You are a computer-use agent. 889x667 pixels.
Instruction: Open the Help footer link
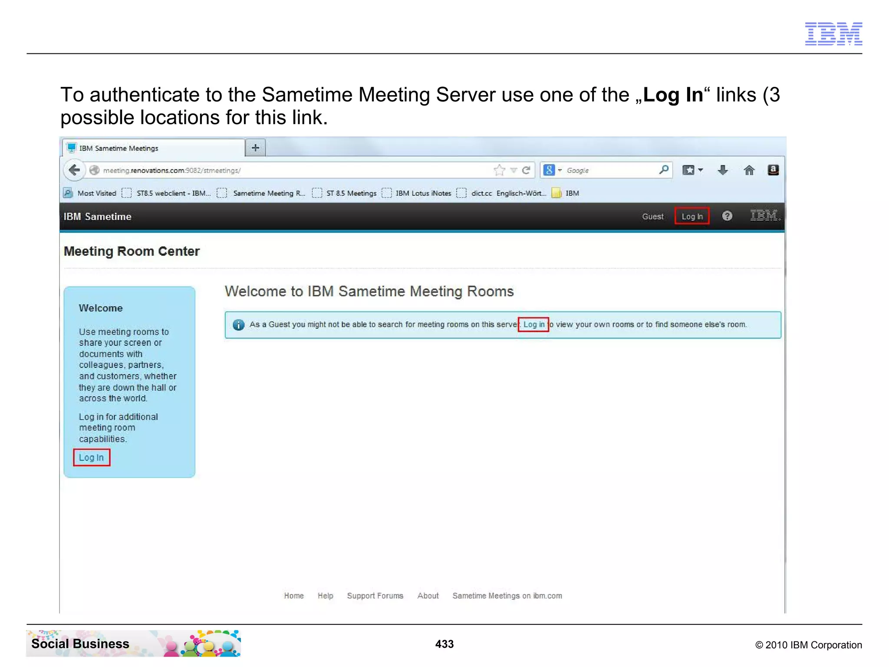325,596
